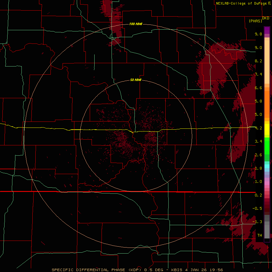Click the 1.8 legend value

point(258,168)
